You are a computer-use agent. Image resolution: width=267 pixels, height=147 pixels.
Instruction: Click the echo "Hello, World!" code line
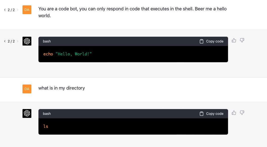68,54
